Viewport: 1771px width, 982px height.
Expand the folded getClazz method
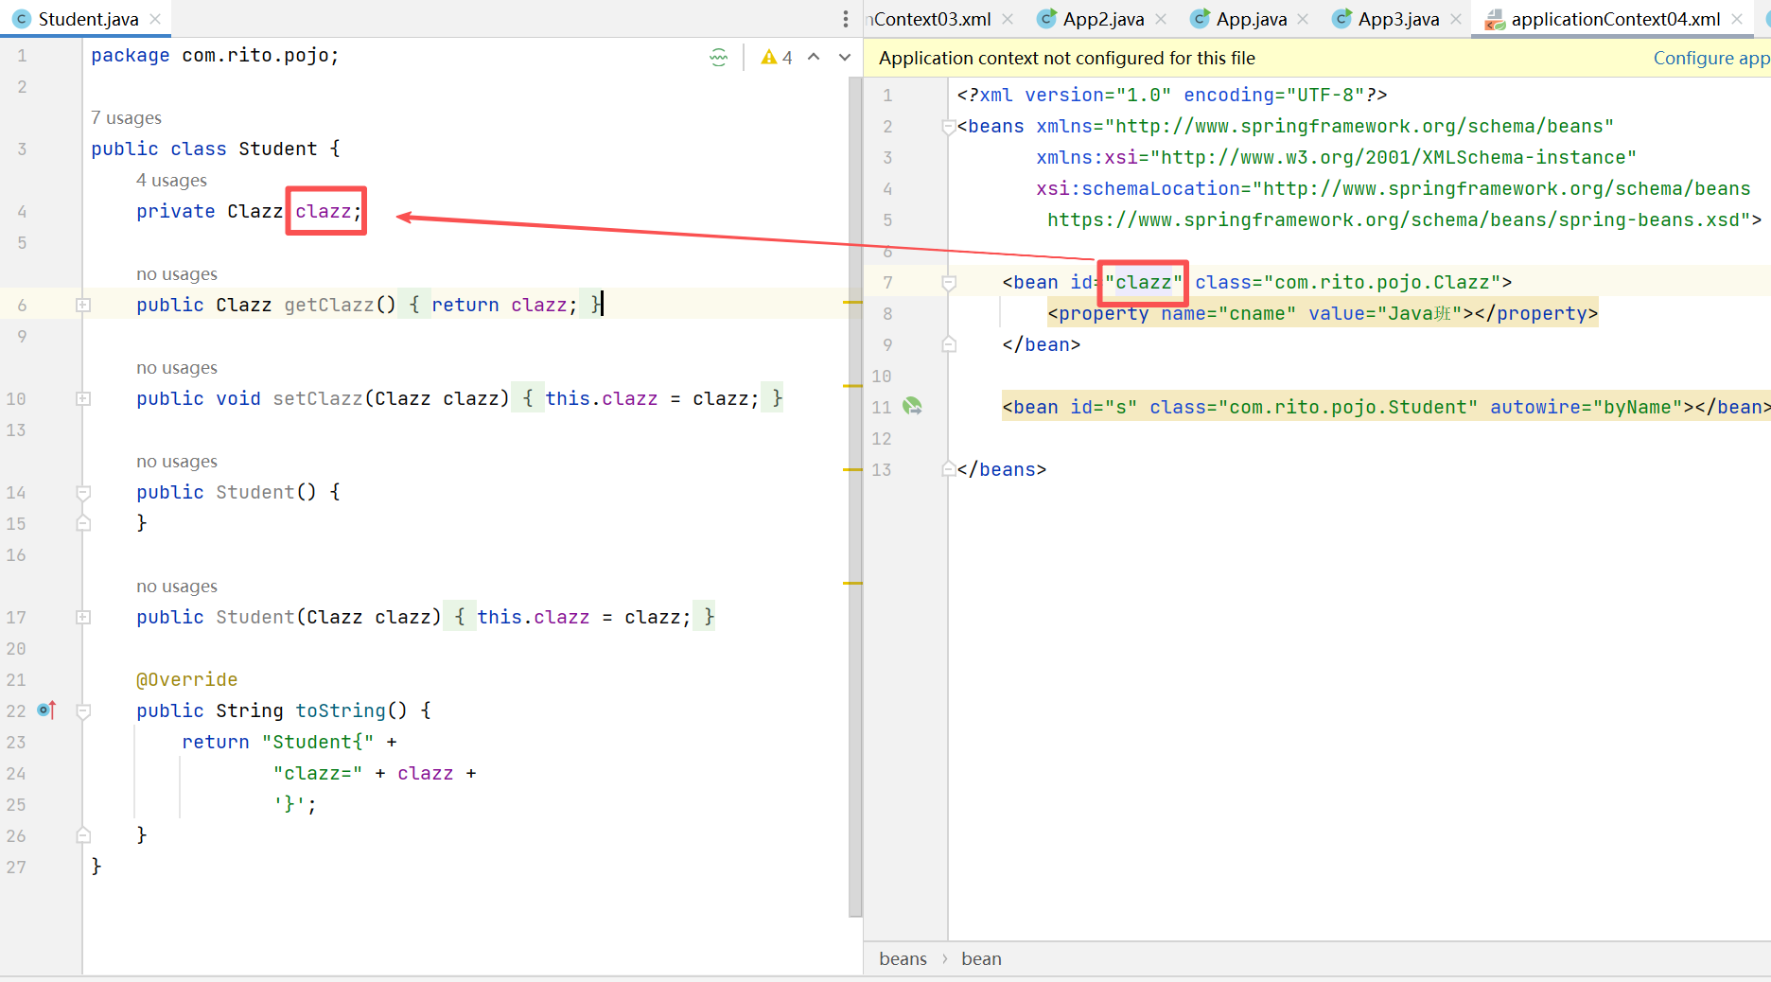(x=83, y=305)
